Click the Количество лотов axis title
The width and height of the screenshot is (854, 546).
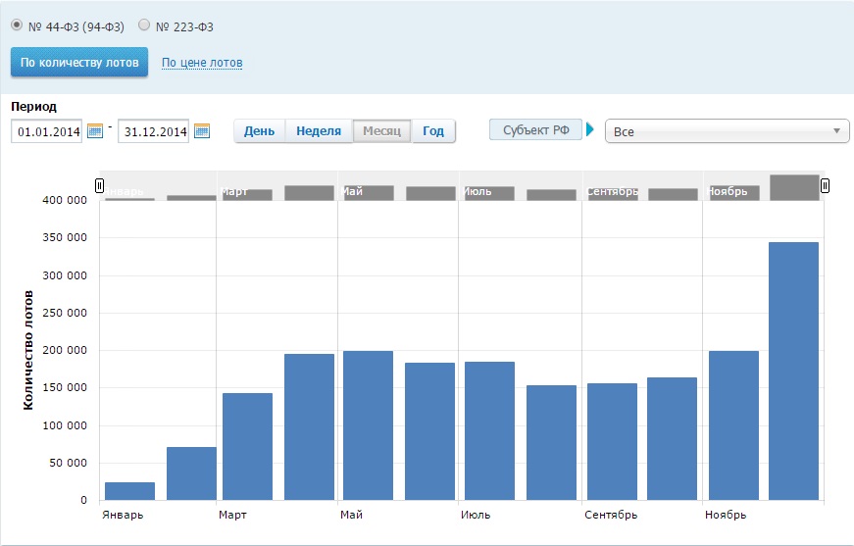pos(28,350)
